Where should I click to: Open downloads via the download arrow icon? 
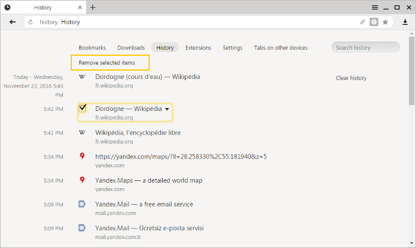(x=405, y=22)
